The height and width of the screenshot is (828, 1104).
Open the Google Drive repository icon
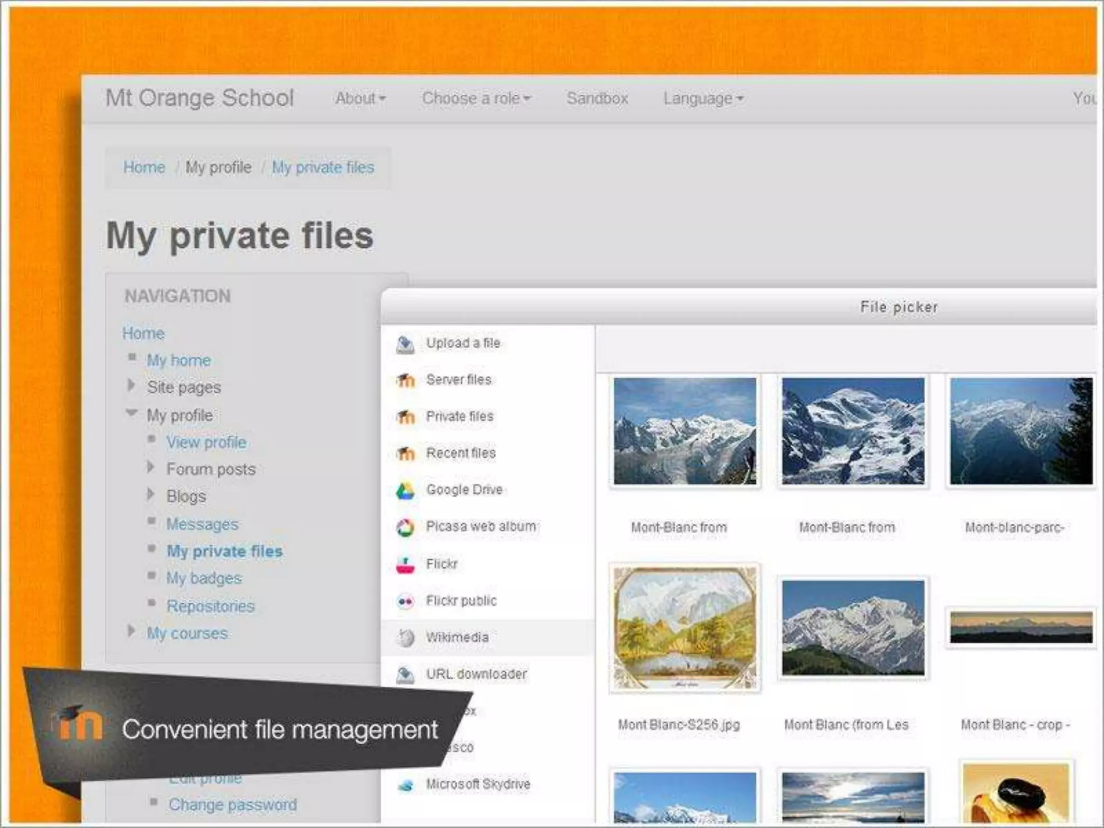coord(405,491)
